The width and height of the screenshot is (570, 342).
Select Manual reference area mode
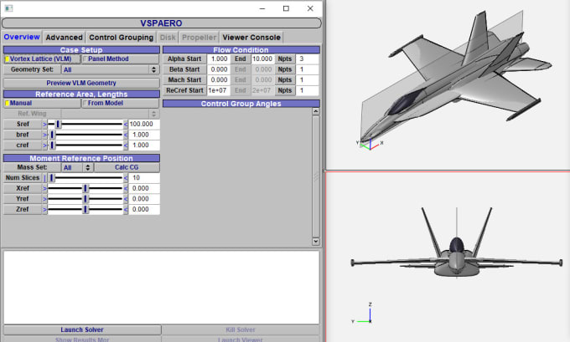pyautogui.click(x=41, y=103)
